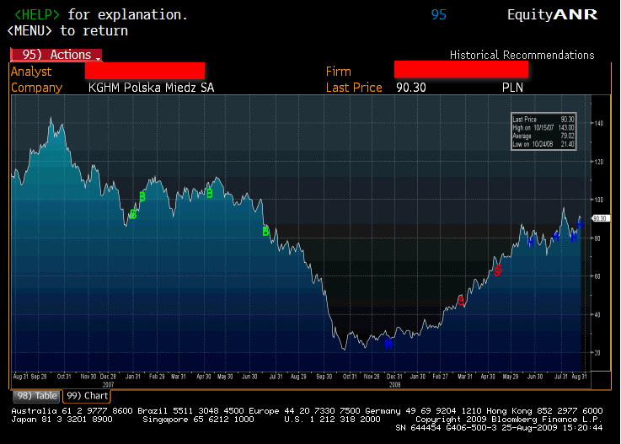The width and height of the screenshot is (621, 444).
Task: Click the Feb 27 date axis label
Action: coord(440,377)
